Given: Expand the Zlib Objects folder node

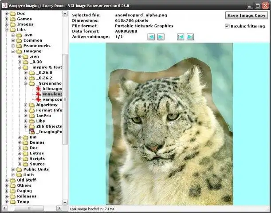Looking at the screenshot, I should click(x=26, y=126).
